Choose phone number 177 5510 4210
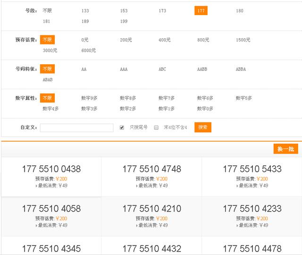Viewport: 302px width, 255px height. [x=151, y=209]
